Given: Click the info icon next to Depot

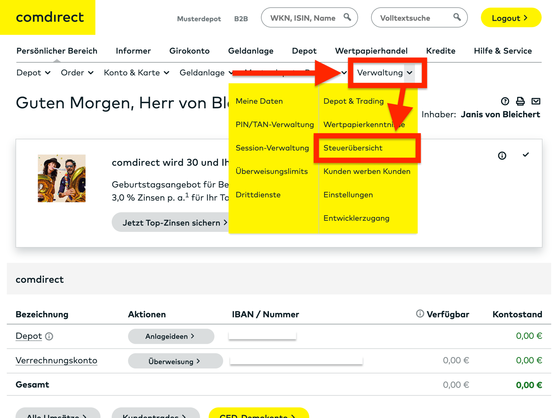Looking at the screenshot, I should pyautogui.click(x=49, y=336).
